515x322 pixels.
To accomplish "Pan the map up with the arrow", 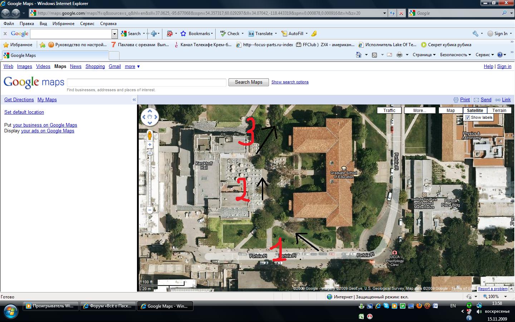I will coord(150,111).
